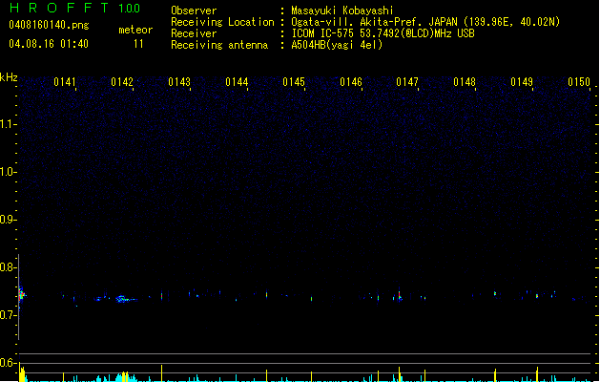Screen dimensions: 600x382
Task: Click the 0148 time marker
Action: pos(465,82)
